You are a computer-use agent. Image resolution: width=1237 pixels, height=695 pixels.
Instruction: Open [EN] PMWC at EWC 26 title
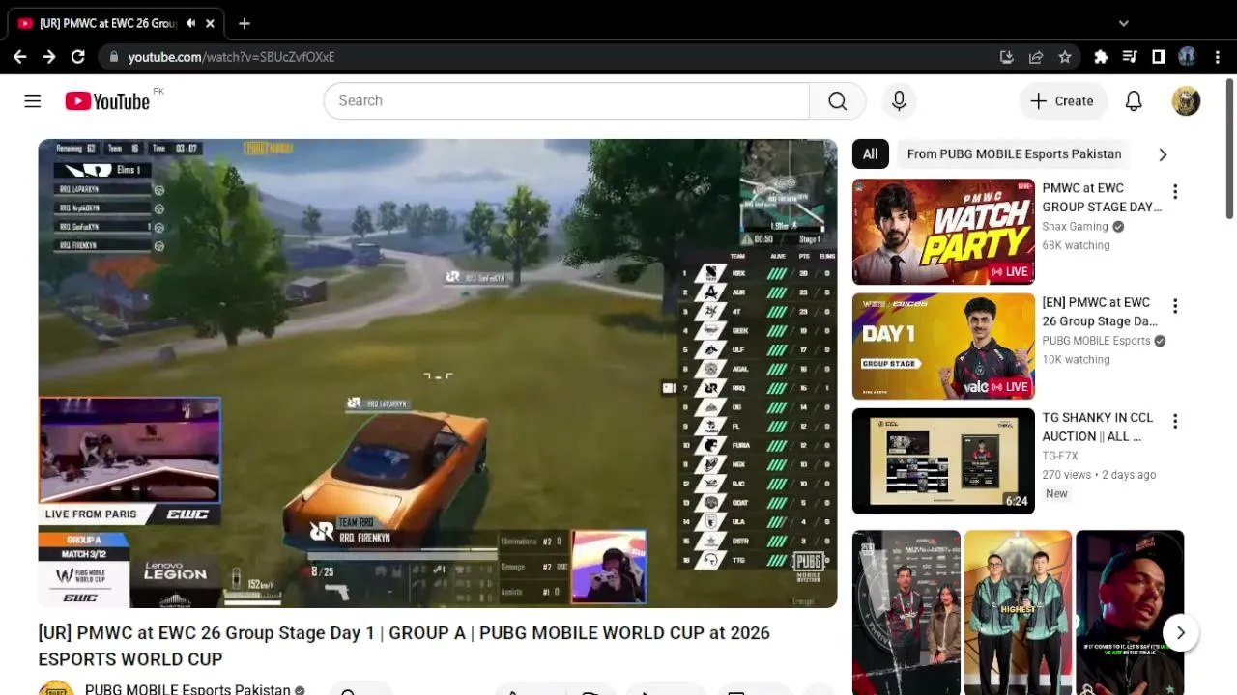pyautogui.click(x=1100, y=312)
